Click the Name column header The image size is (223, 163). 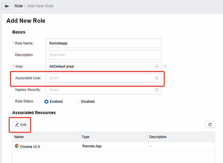[x=19, y=137]
